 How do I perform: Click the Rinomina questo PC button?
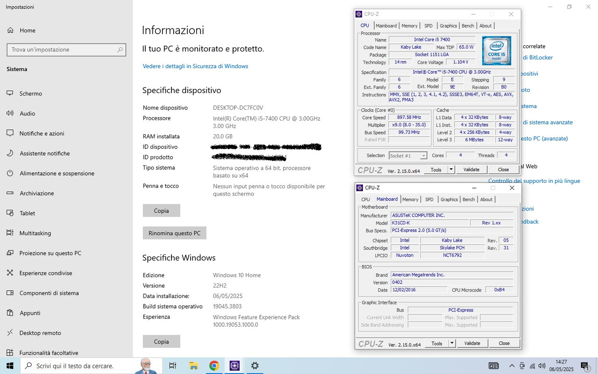pyautogui.click(x=174, y=233)
